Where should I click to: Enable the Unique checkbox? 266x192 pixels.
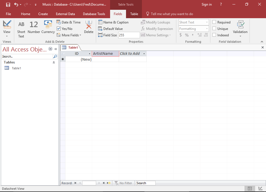pyautogui.click(x=214, y=29)
